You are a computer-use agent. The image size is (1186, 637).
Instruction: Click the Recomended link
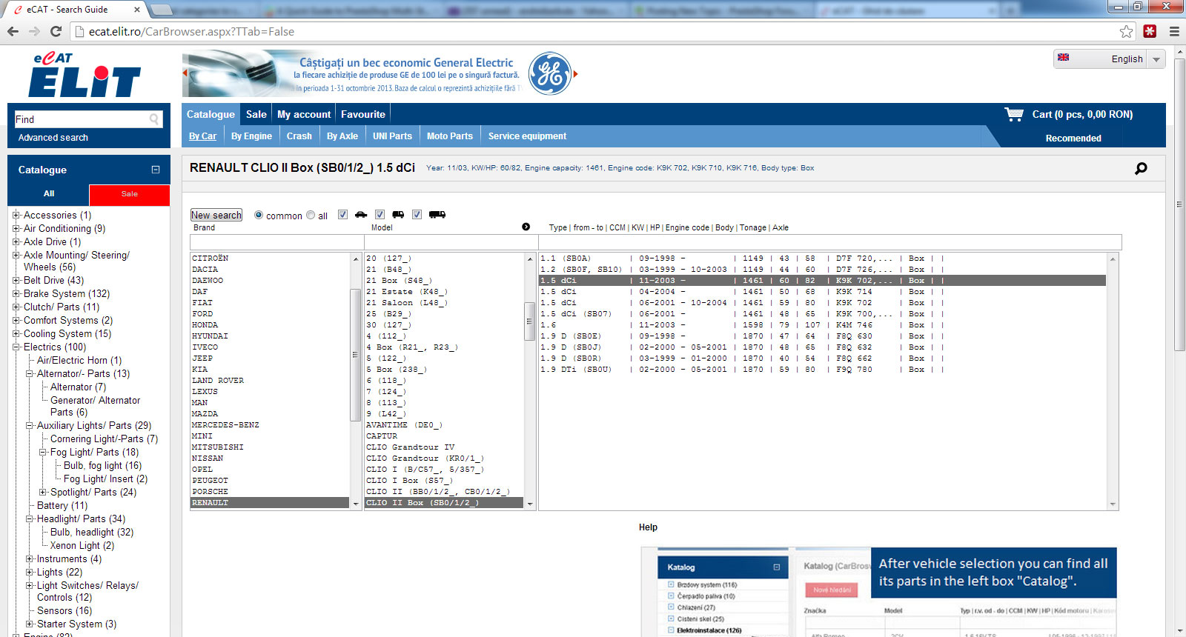[1073, 139]
